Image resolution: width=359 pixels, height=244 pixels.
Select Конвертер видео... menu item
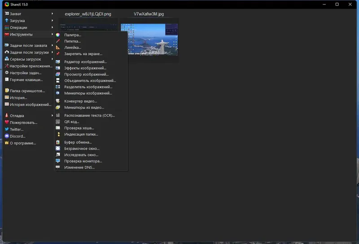[91, 101]
